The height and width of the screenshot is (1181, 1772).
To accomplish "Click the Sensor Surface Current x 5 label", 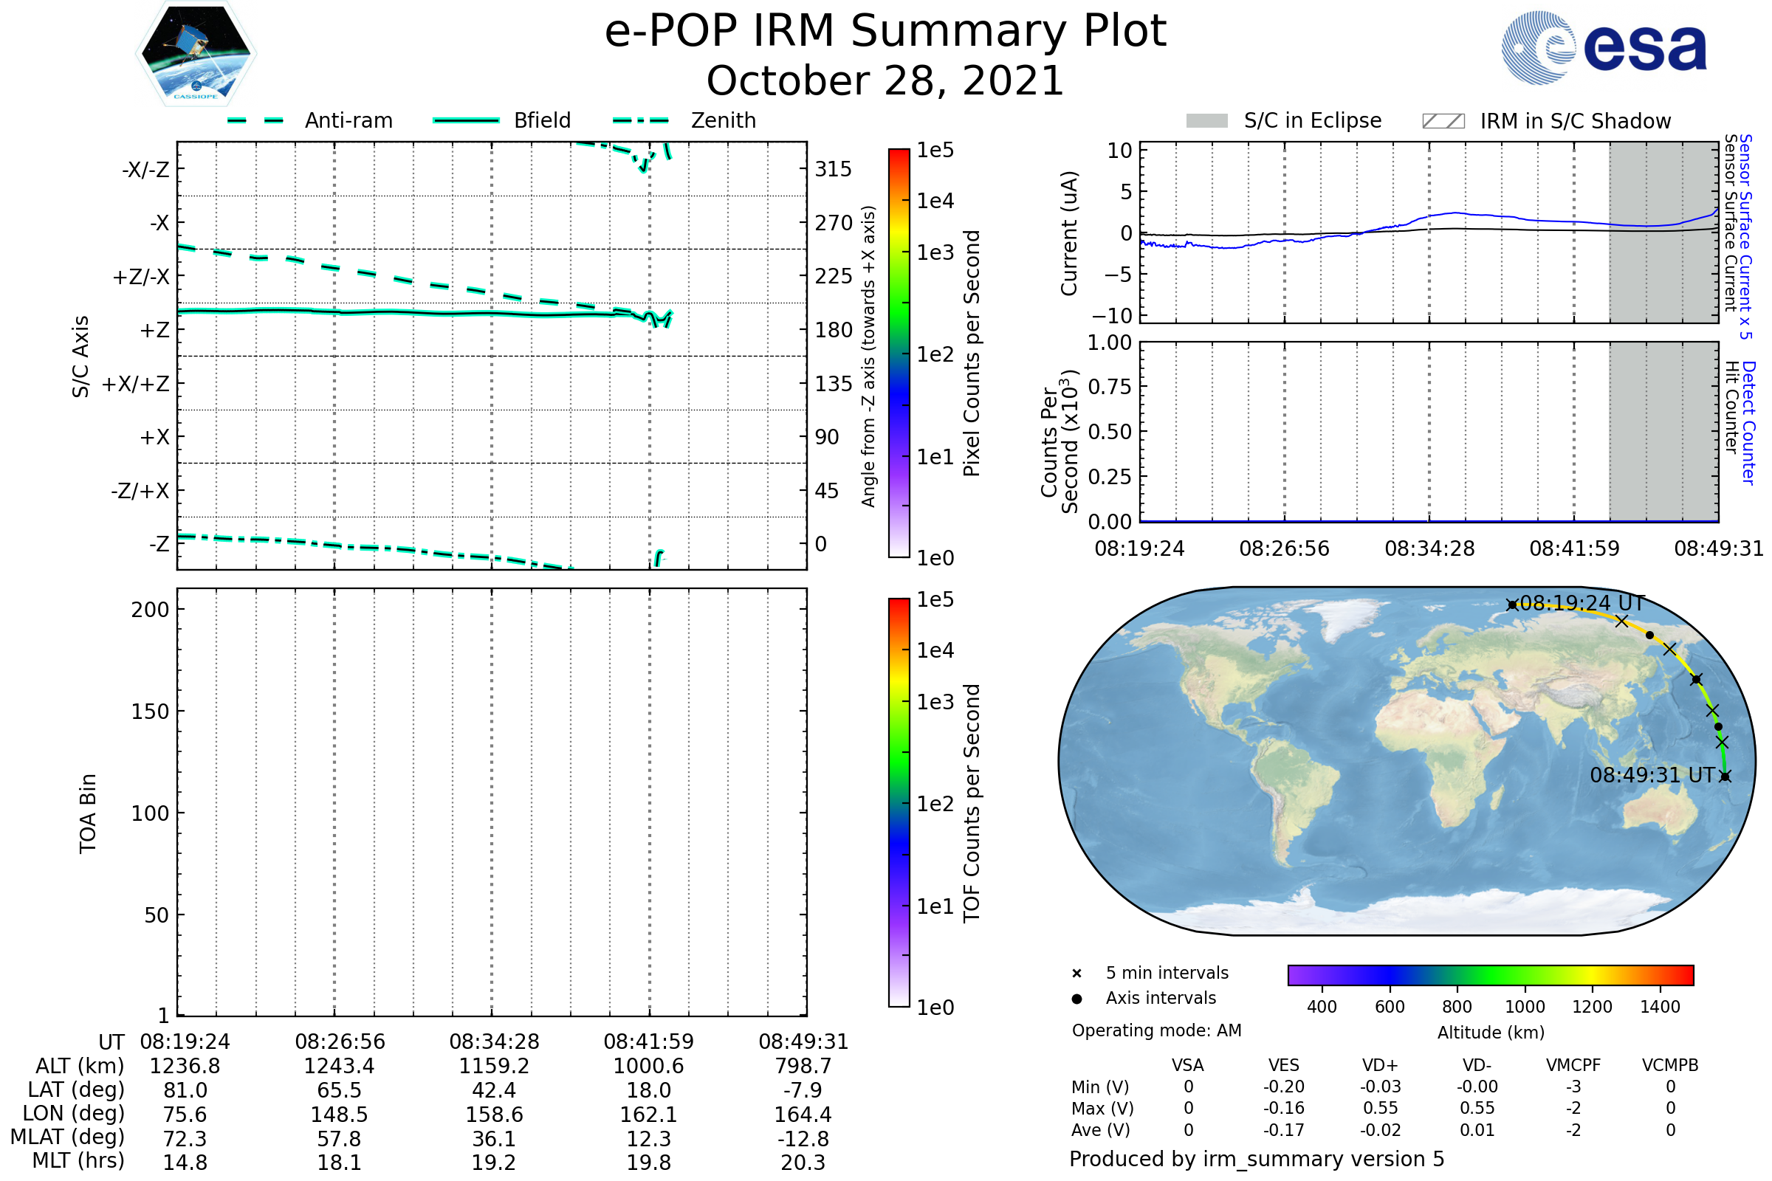I will pos(1745,236).
